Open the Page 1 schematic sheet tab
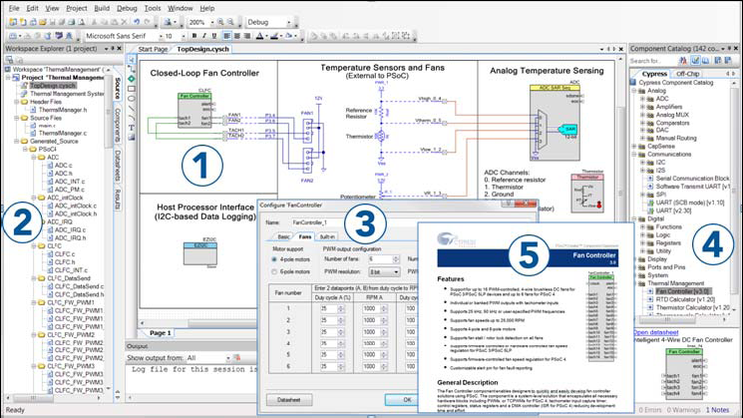743x418 pixels. point(160,333)
